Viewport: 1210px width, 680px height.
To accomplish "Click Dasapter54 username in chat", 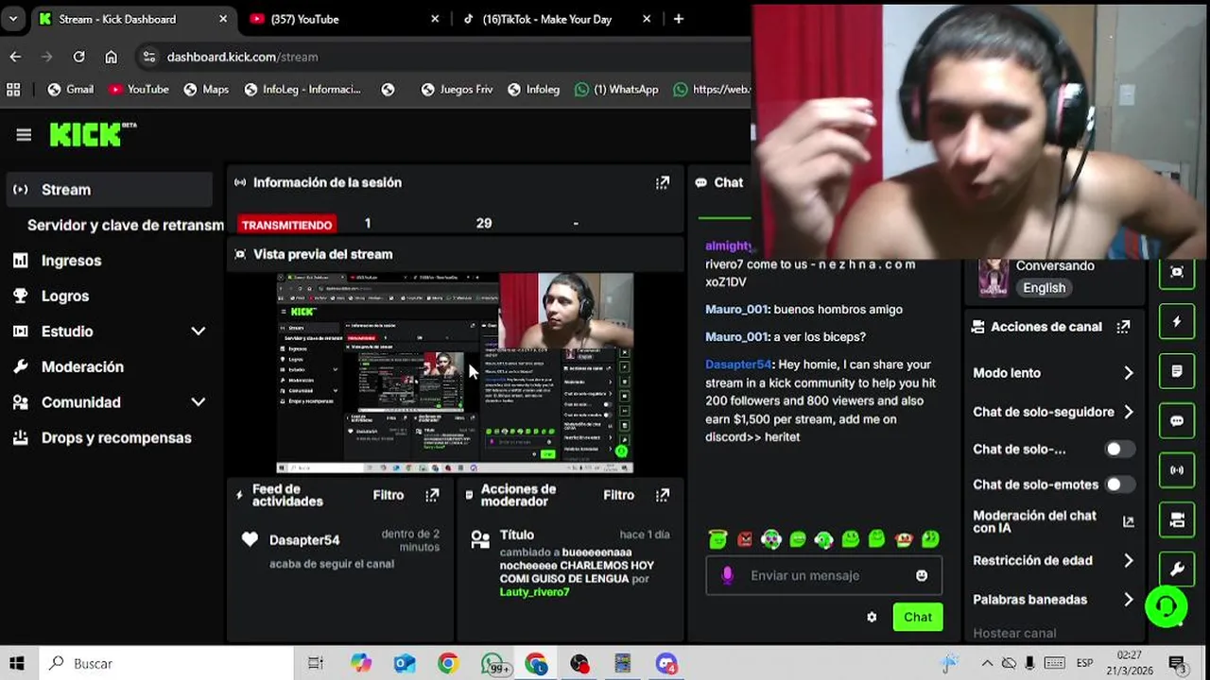I will tap(738, 365).
